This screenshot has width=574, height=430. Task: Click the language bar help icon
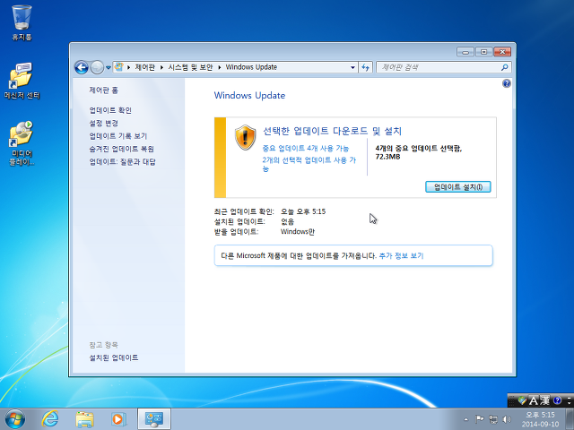tap(557, 400)
